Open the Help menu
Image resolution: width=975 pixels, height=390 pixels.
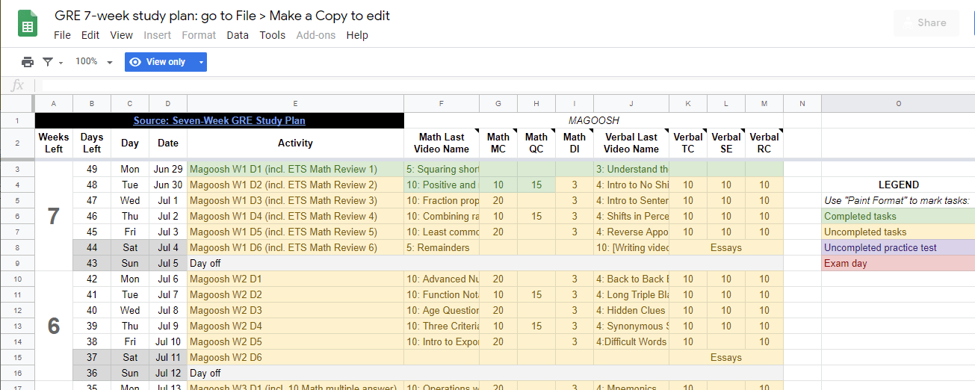pos(357,35)
